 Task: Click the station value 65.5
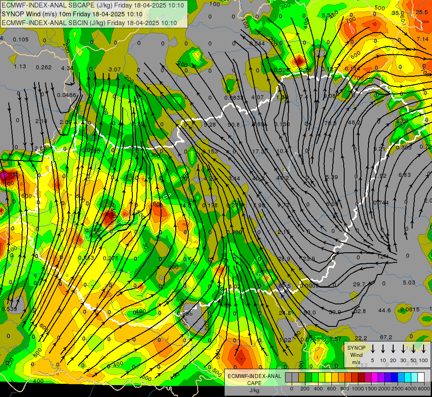(x=285, y=286)
